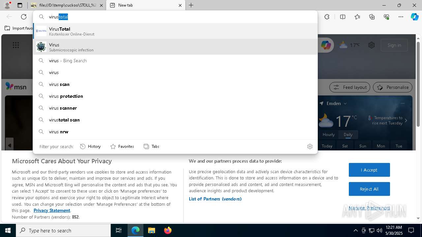Open Feed layout button
422x237 pixels.
click(x=349, y=87)
